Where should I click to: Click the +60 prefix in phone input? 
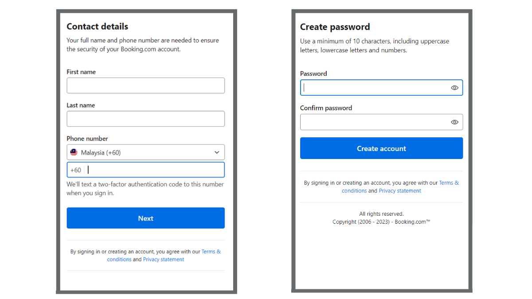75,170
